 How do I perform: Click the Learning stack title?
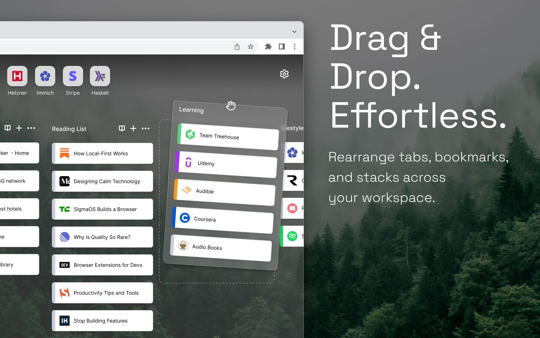(x=191, y=110)
